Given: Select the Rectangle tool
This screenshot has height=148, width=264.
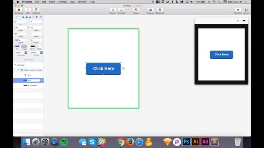Looking at the screenshot, I should [x=19, y=11].
